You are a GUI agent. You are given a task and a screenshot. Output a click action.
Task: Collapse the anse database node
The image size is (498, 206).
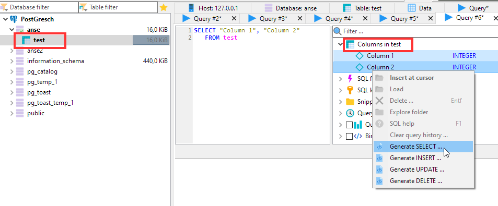coord(11,30)
